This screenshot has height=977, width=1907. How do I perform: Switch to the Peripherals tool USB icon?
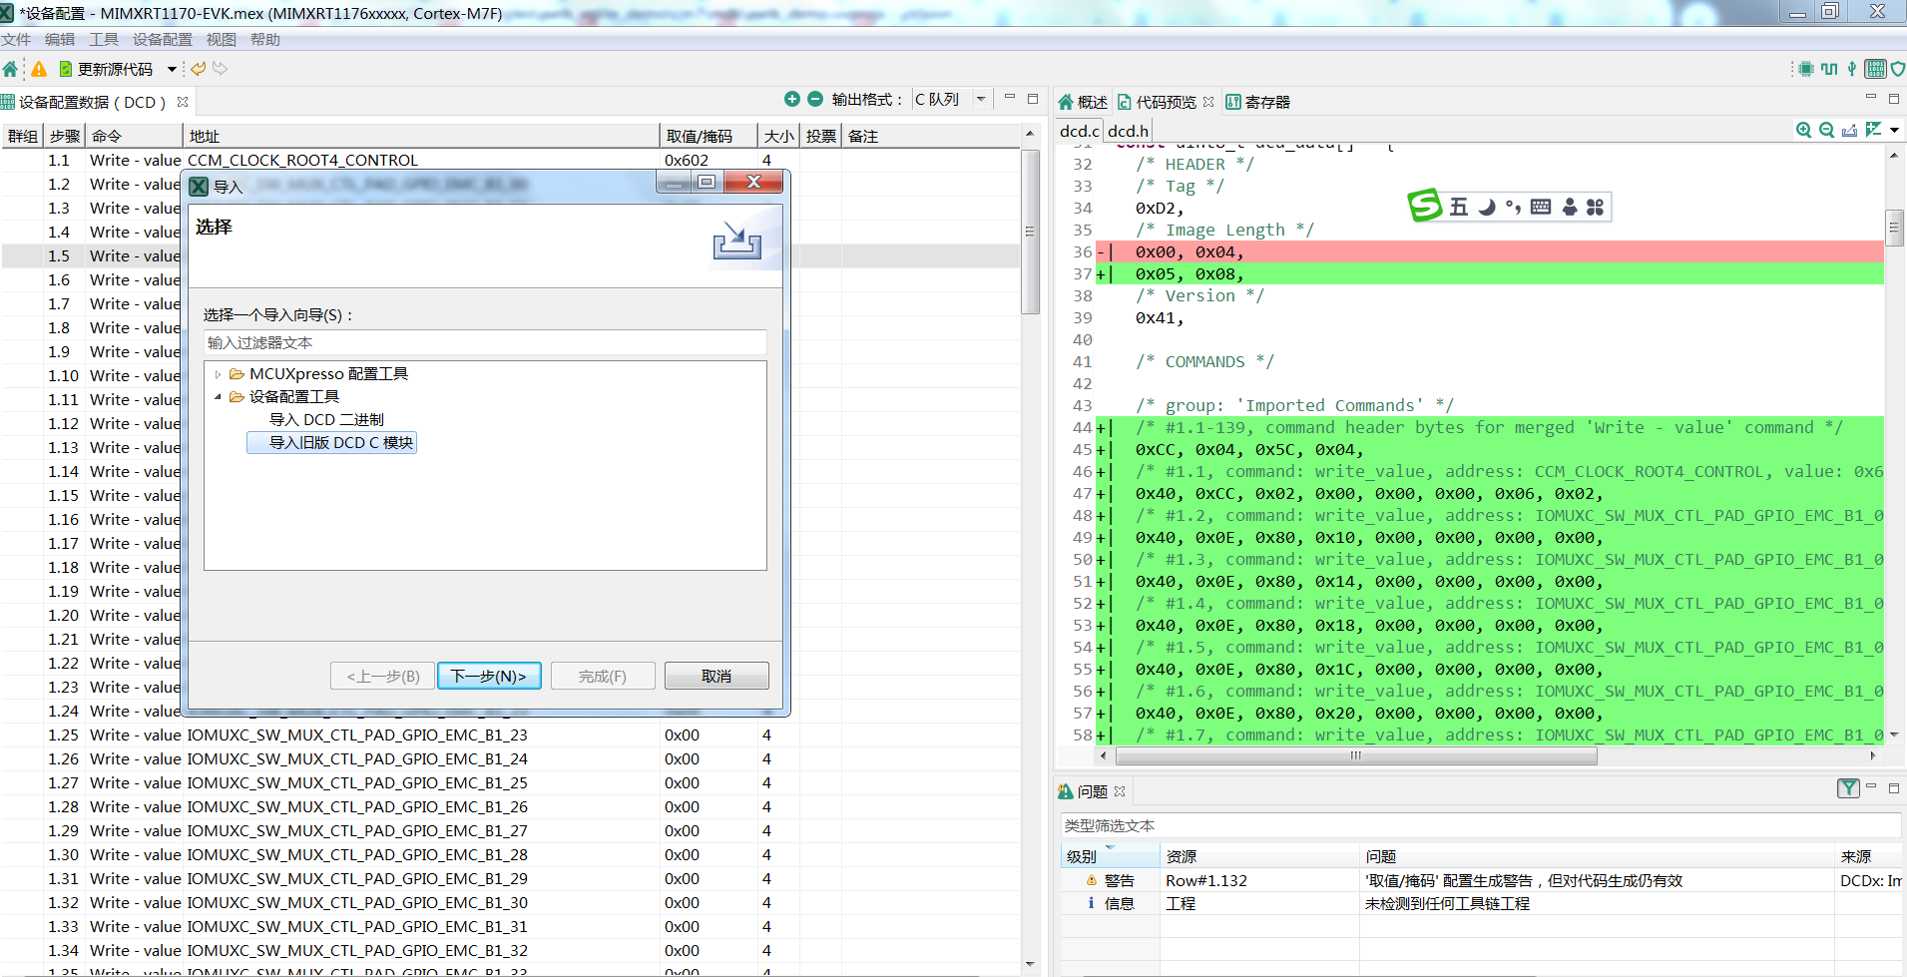pyautogui.click(x=1852, y=69)
